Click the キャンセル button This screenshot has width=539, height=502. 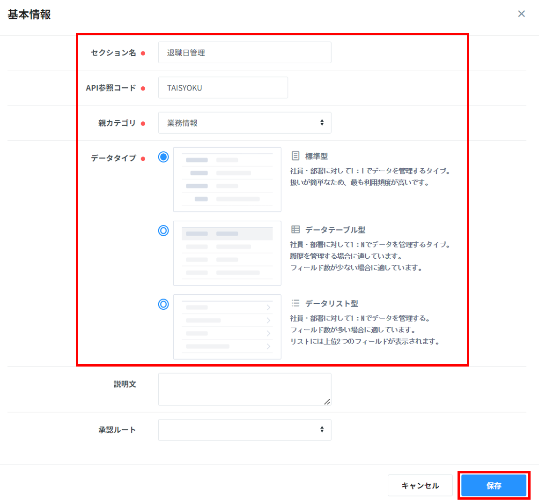pyautogui.click(x=420, y=486)
